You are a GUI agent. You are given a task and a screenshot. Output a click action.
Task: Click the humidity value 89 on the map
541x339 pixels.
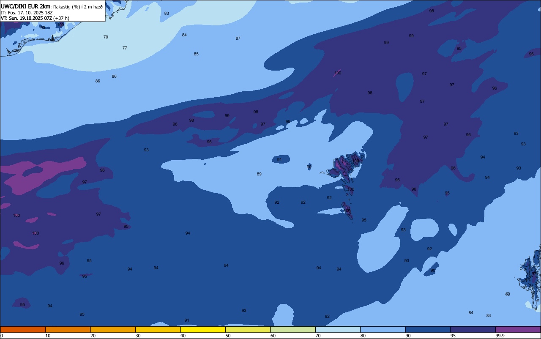(x=259, y=174)
